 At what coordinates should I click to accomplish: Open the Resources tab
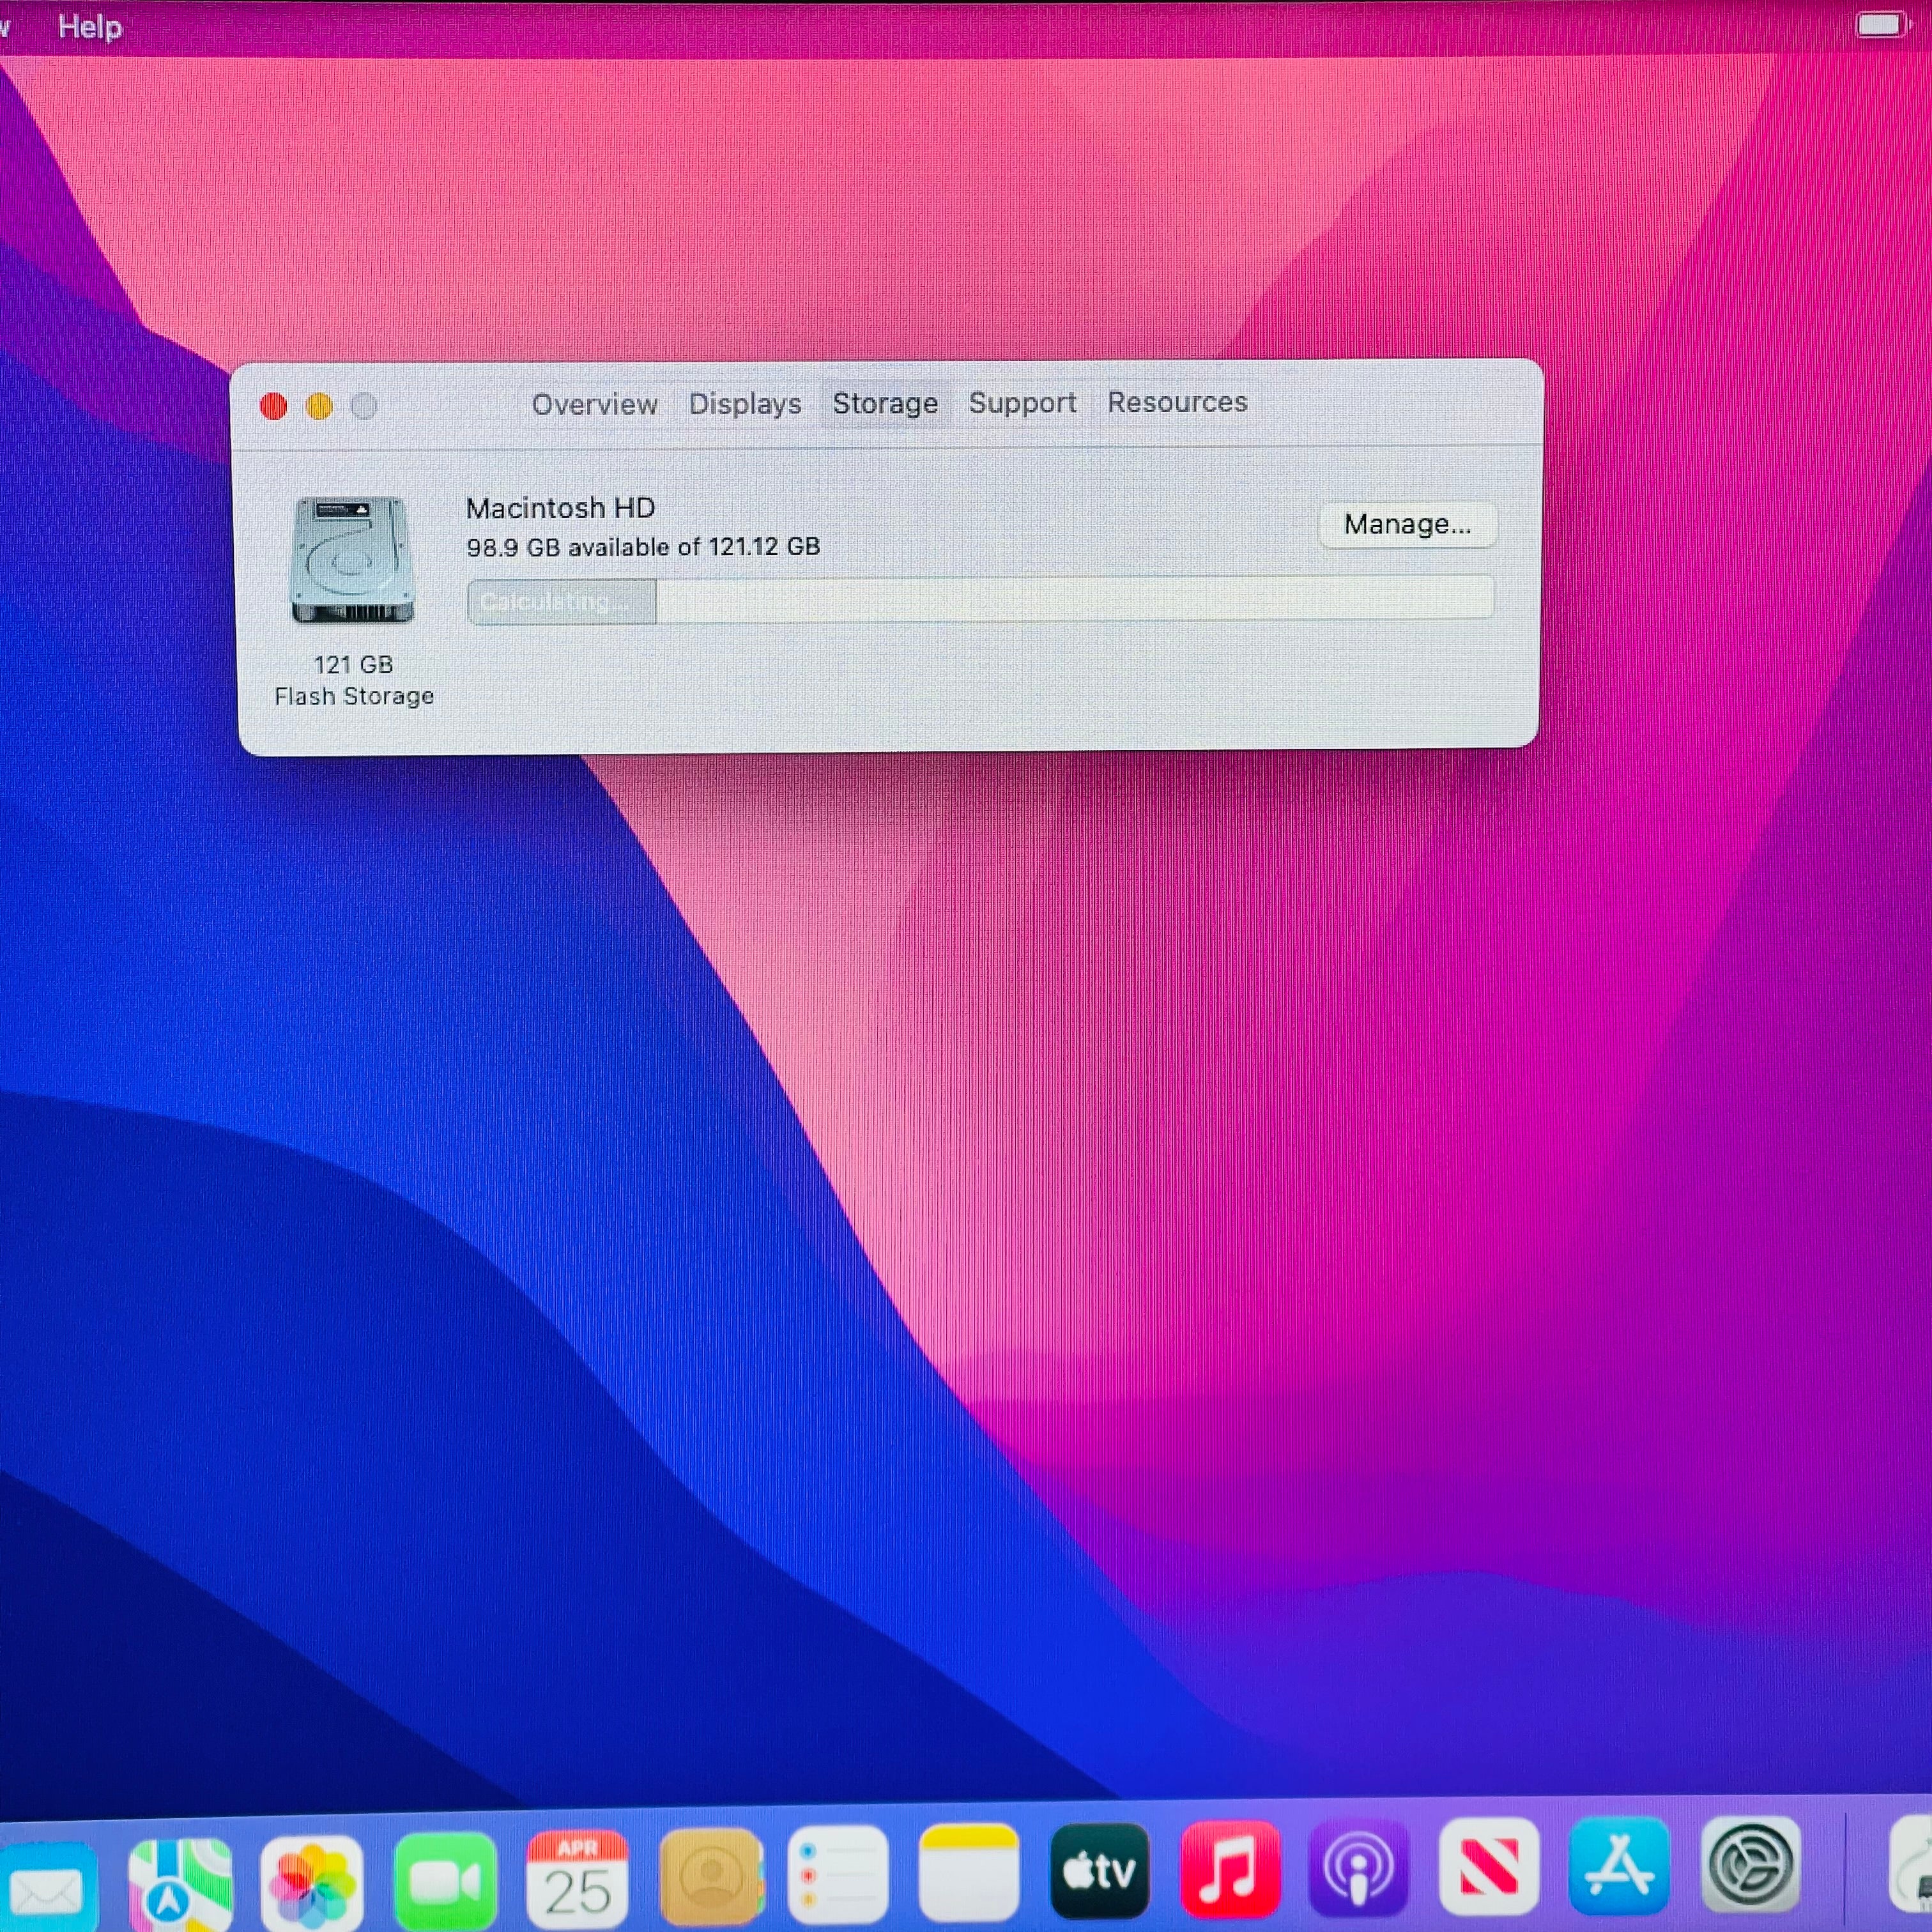(x=1177, y=401)
